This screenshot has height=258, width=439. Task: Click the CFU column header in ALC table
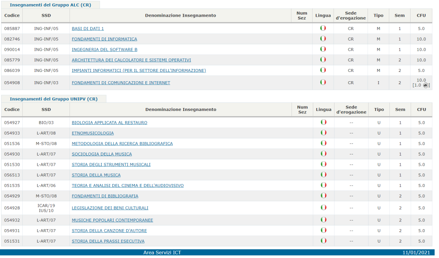421,15
